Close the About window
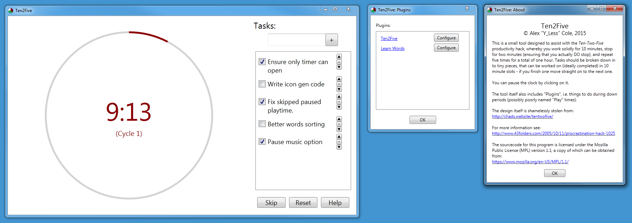632x223 pixels. [x=615, y=8]
